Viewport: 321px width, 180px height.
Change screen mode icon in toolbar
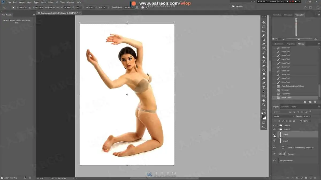point(264,127)
